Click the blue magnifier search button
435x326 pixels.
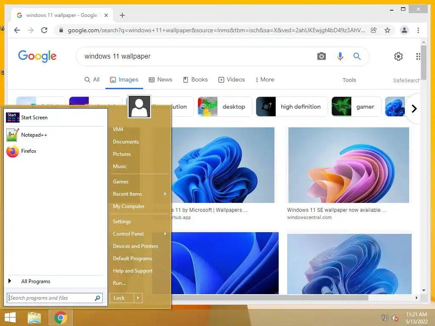tap(357, 56)
